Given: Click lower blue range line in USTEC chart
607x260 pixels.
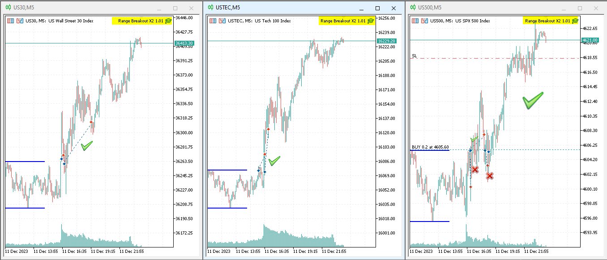Looking at the screenshot, I should (x=227, y=208).
